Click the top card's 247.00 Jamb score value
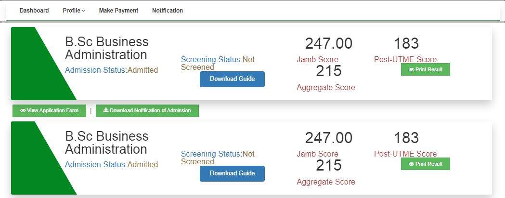Image resolution: width=505 pixels, height=198 pixels. [x=329, y=43]
